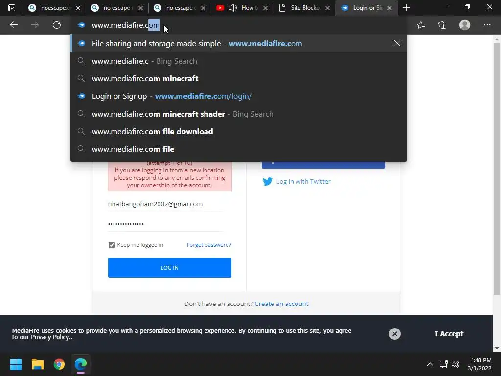Viewport: 501px width, 376px height.
Task: Select the File sharing and storage made simple suggestion
Action: (x=239, y=43)
